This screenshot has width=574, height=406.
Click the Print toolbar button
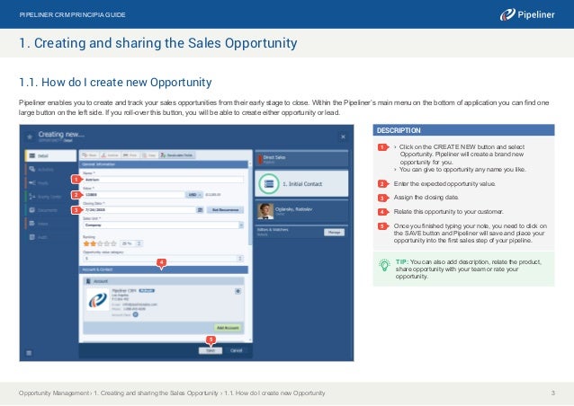click(130, 155)
